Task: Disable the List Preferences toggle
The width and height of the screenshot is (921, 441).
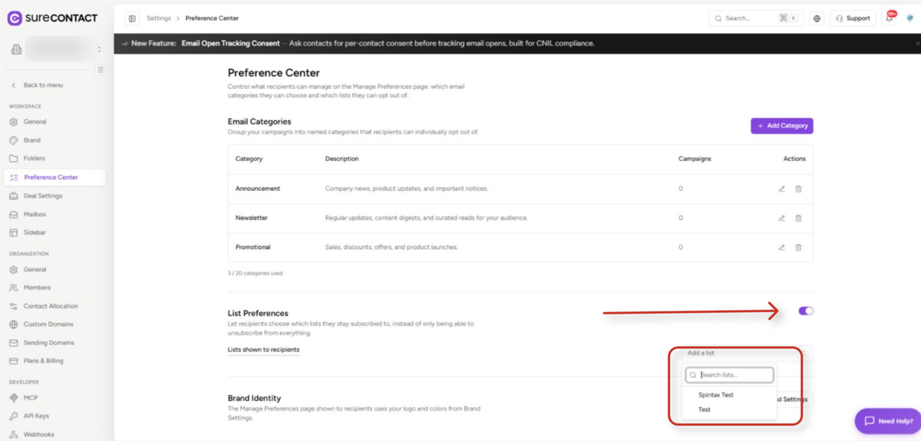Action: coord(805,311)
